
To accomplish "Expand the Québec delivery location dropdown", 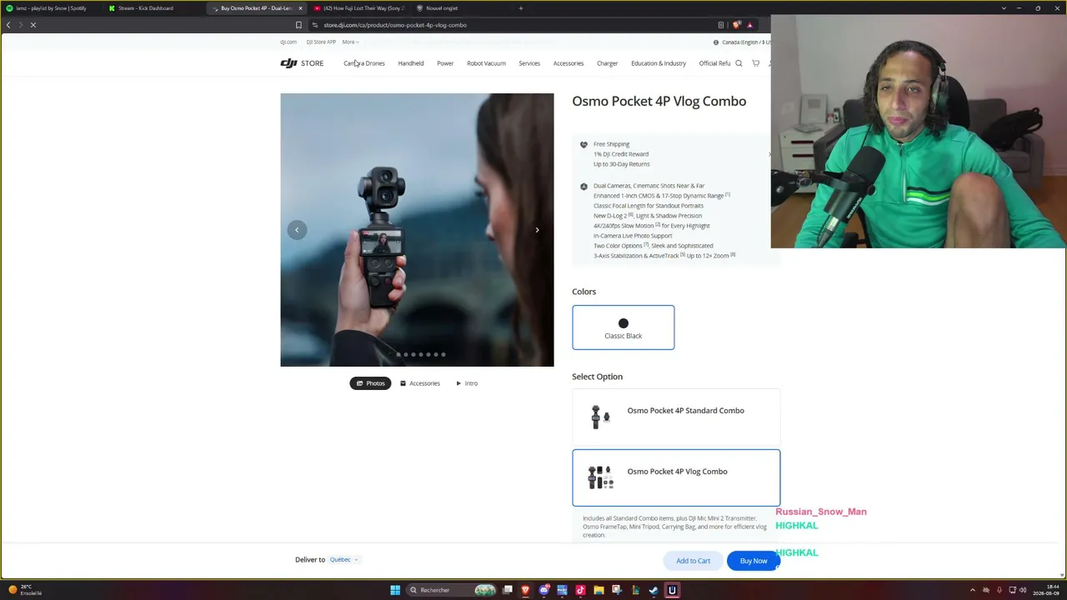I will 343,560.
